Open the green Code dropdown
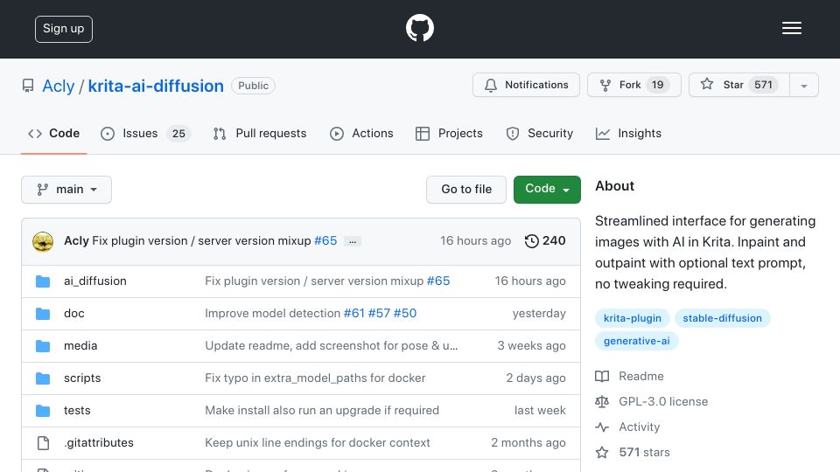840x472 pixels. 547,190
